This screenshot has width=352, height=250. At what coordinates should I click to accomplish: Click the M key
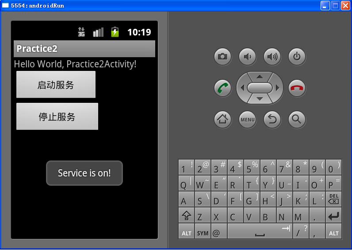301,215
